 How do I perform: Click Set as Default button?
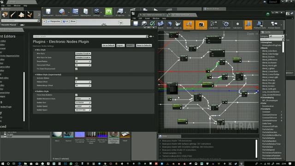tap(108, 46)
